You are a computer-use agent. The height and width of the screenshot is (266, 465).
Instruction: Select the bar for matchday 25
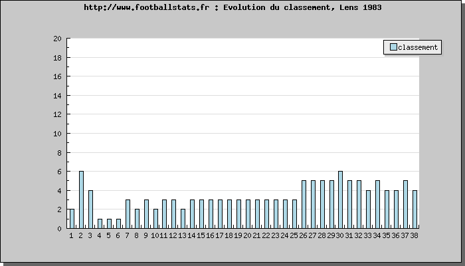(x=294, y=214)
